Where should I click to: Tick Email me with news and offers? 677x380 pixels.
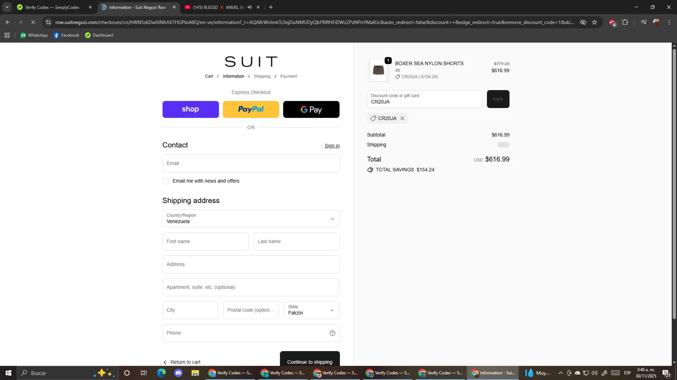click(x=166, y=181)
